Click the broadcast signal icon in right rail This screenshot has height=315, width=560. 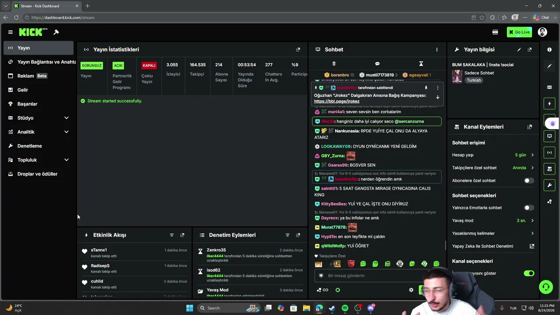click(x=549, y=152)
